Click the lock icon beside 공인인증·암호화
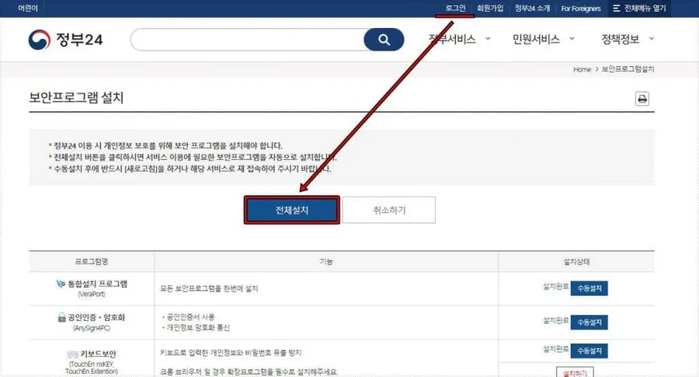 click(61, 317)
